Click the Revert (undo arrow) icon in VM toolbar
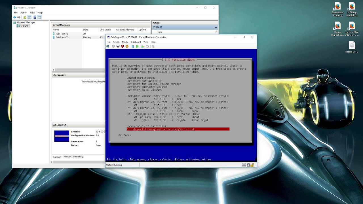 tap(147, 46)
